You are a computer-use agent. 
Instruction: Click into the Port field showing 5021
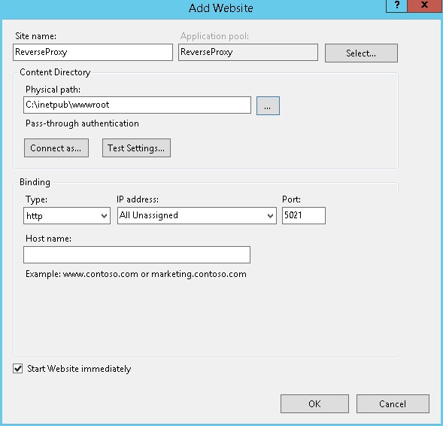[304, 216]
